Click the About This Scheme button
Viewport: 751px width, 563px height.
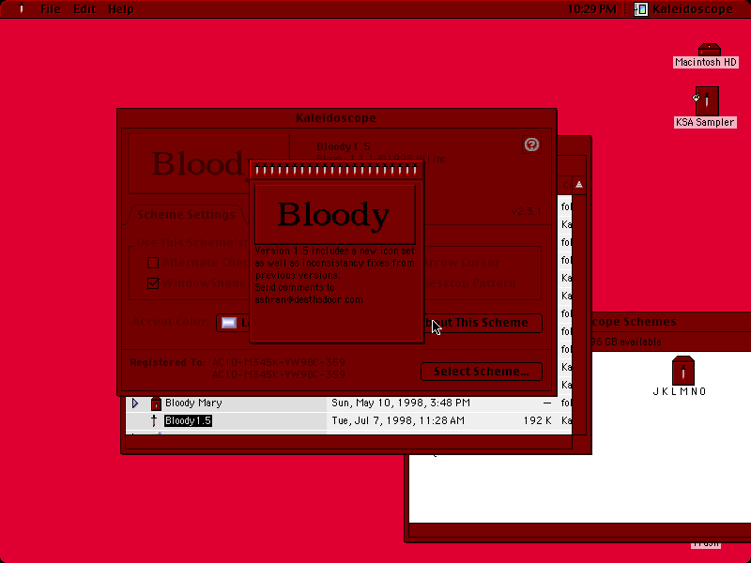click(x=483, y=323)
